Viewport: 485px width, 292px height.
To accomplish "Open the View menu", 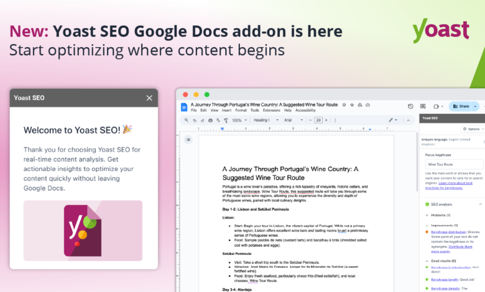I will click(x=215, y=111).
